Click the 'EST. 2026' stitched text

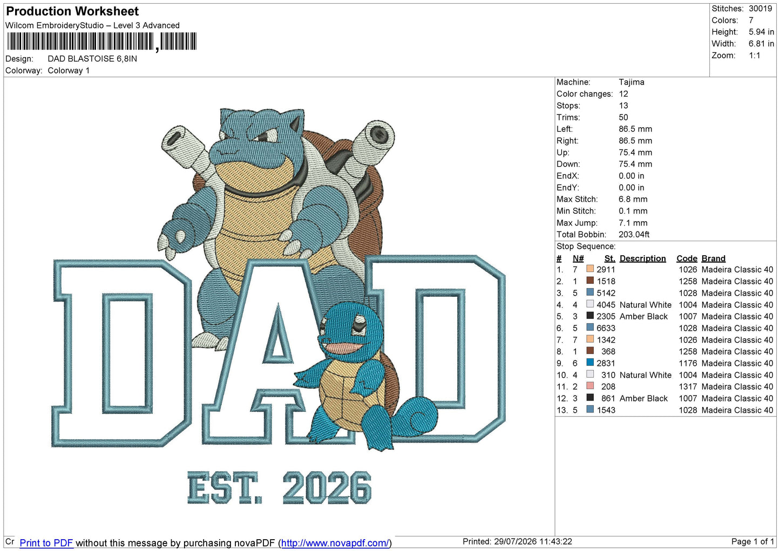point(279,488)
